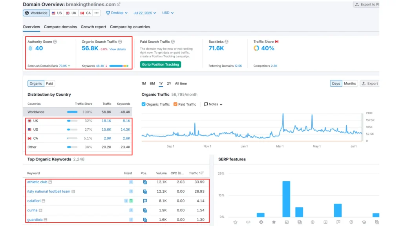Open more countries with the three-dot button
This screenshot has width=402, height=226.
tap(97, 13)
